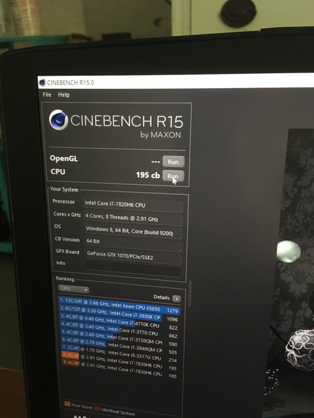Screen dimensions: 314x418
Task: Click the Cores x GHz field
Action: [x=133, y=218]
